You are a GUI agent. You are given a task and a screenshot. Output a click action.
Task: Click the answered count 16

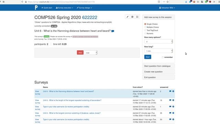(161, 100)
